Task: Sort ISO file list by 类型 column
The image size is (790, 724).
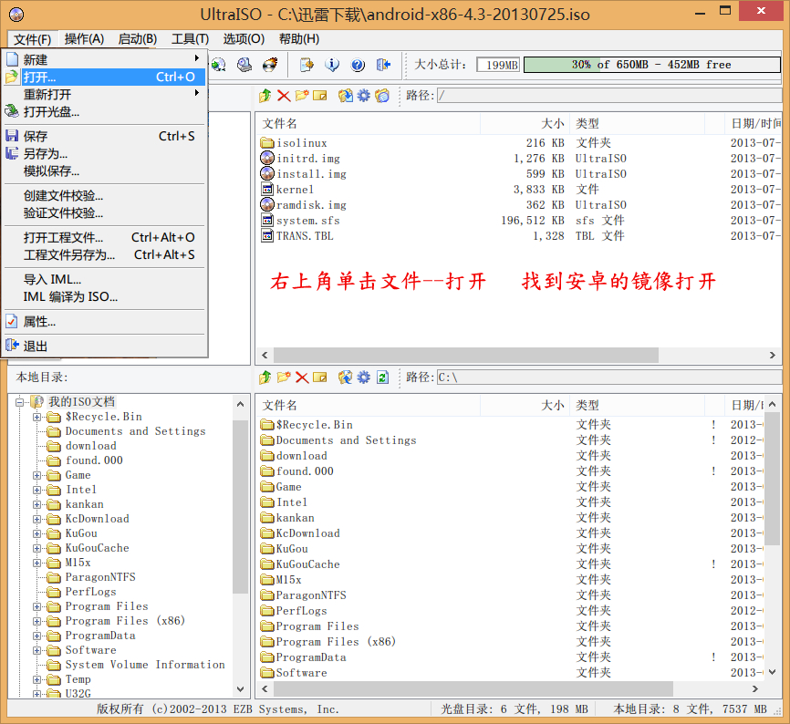Action: tap(637, 123)
